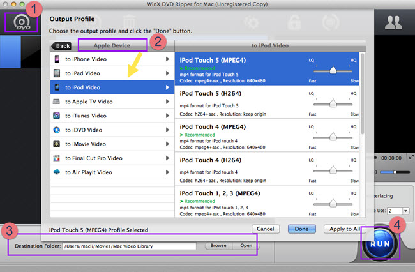Click the profile list scrollbar
This screenshot has height=272, width=415.
[363, 94]
